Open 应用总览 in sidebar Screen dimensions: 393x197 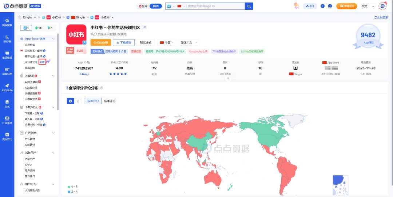click(30, 45)
